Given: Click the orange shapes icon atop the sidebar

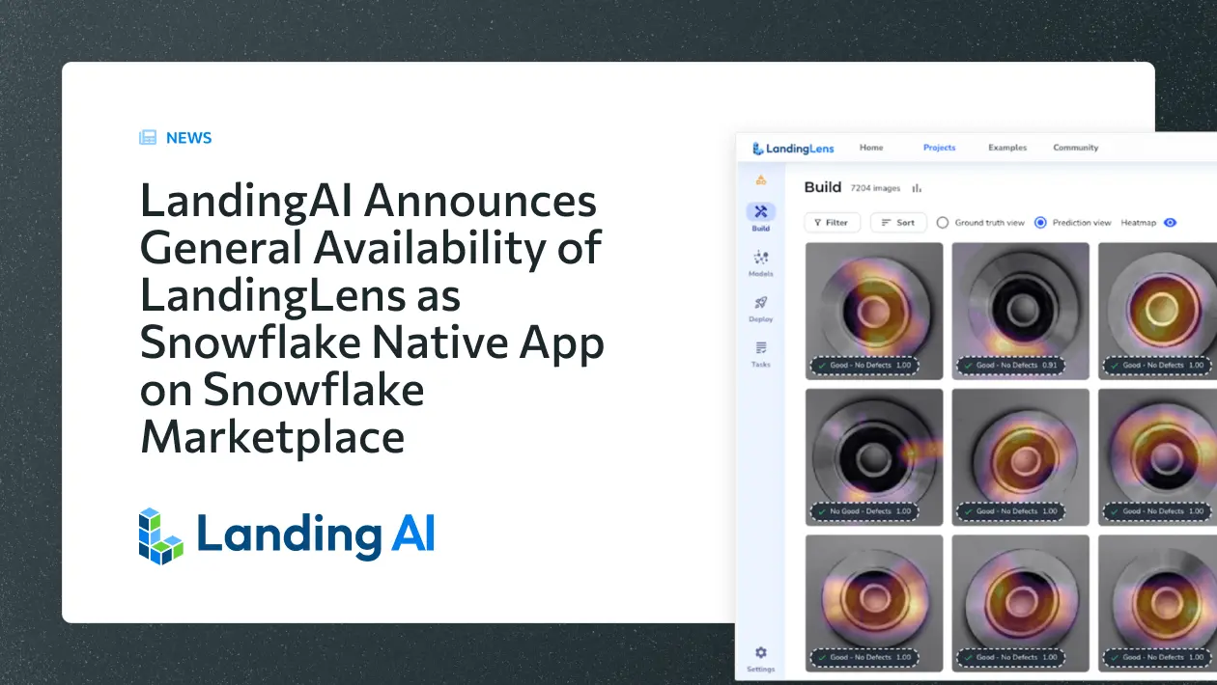Looking at the screenshot, I should pos(761,179).
